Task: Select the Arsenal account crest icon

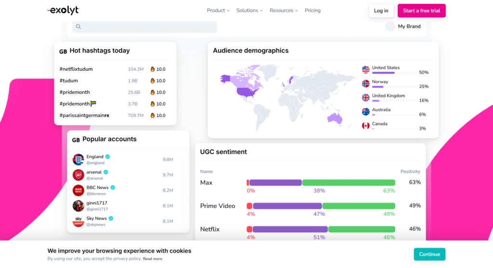Action: point(78,175)
